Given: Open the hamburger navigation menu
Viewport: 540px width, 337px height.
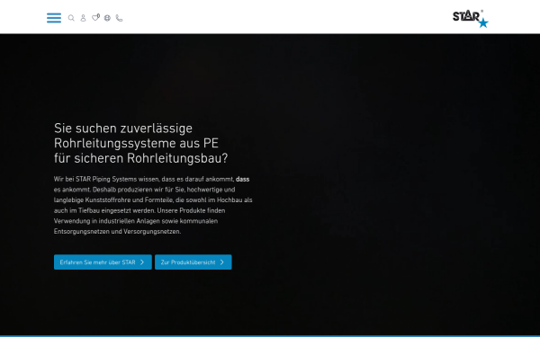Looking at the screenshot, I should [54, 18].
